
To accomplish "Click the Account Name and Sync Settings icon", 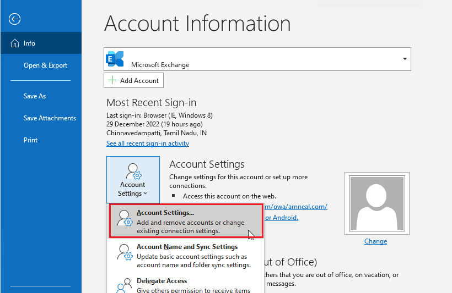I will coord(125,252).
